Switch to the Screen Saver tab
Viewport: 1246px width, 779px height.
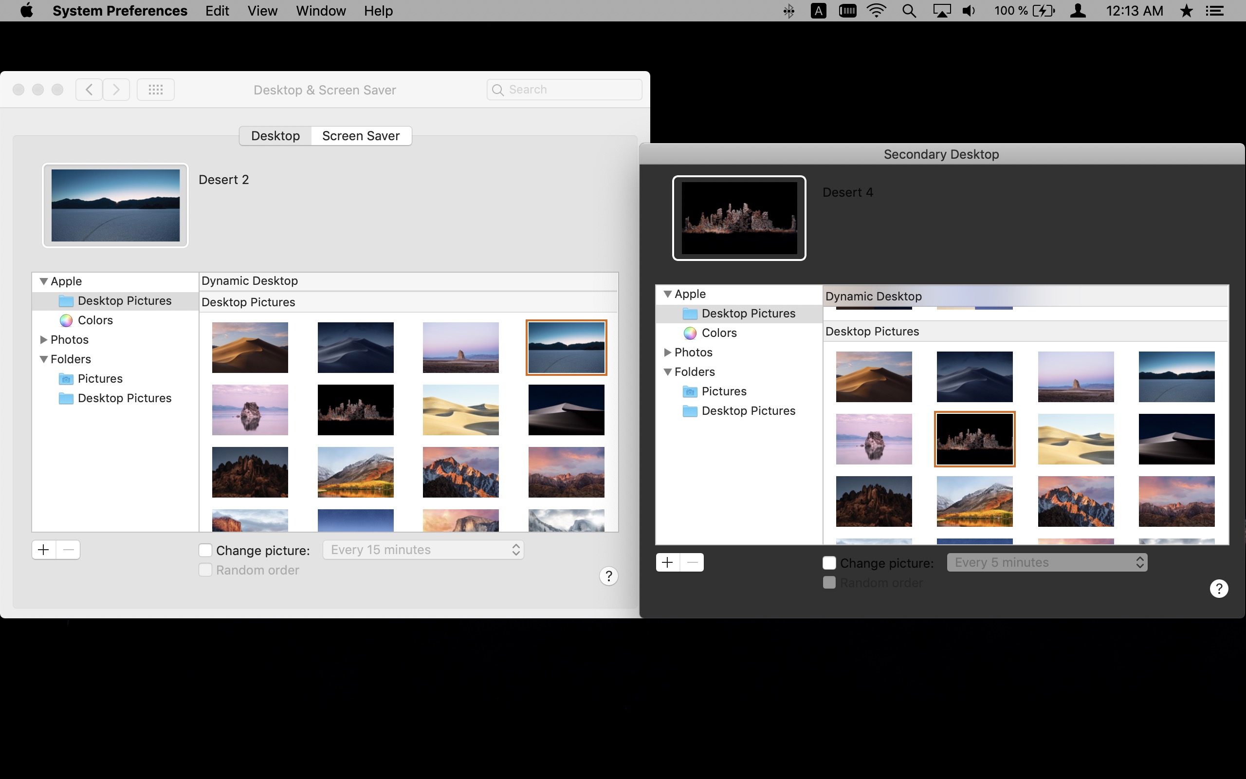pos(360,136)
